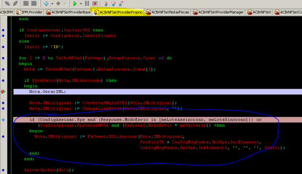Navigate back with the blue arrow
This screenshot has height=174, width=302.
click(46, 4)
